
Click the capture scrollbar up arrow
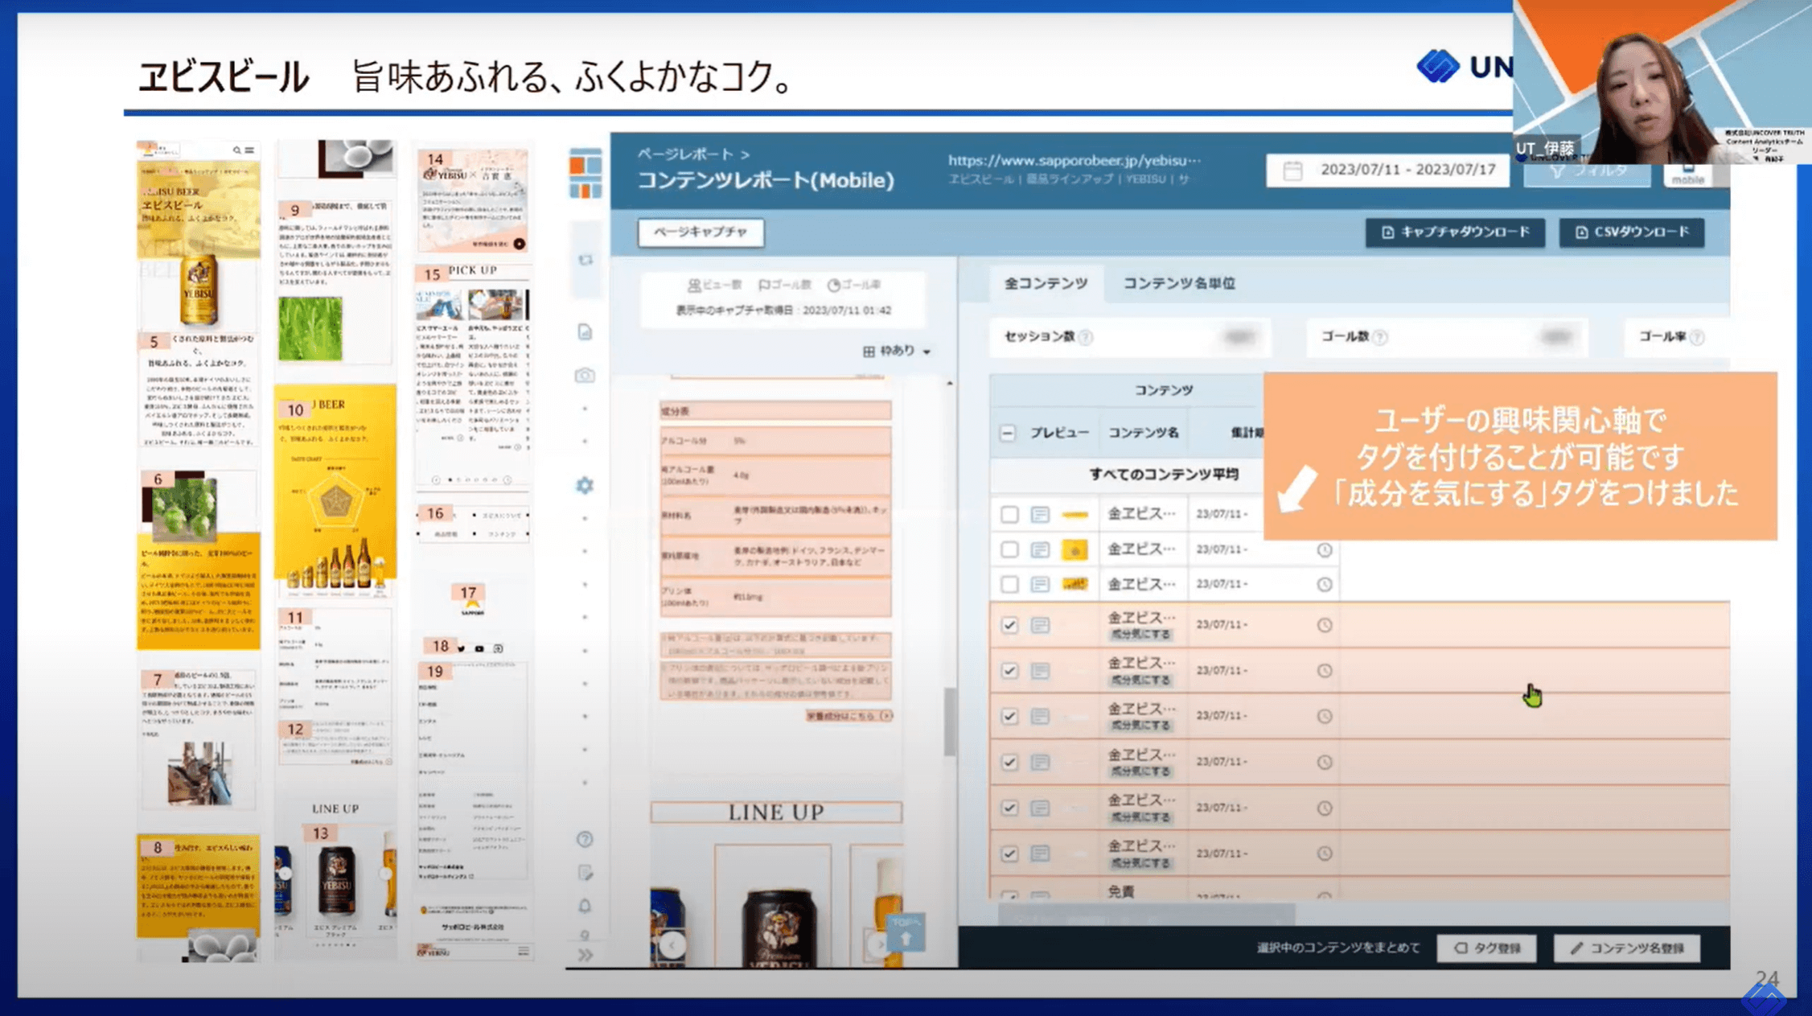950,384
